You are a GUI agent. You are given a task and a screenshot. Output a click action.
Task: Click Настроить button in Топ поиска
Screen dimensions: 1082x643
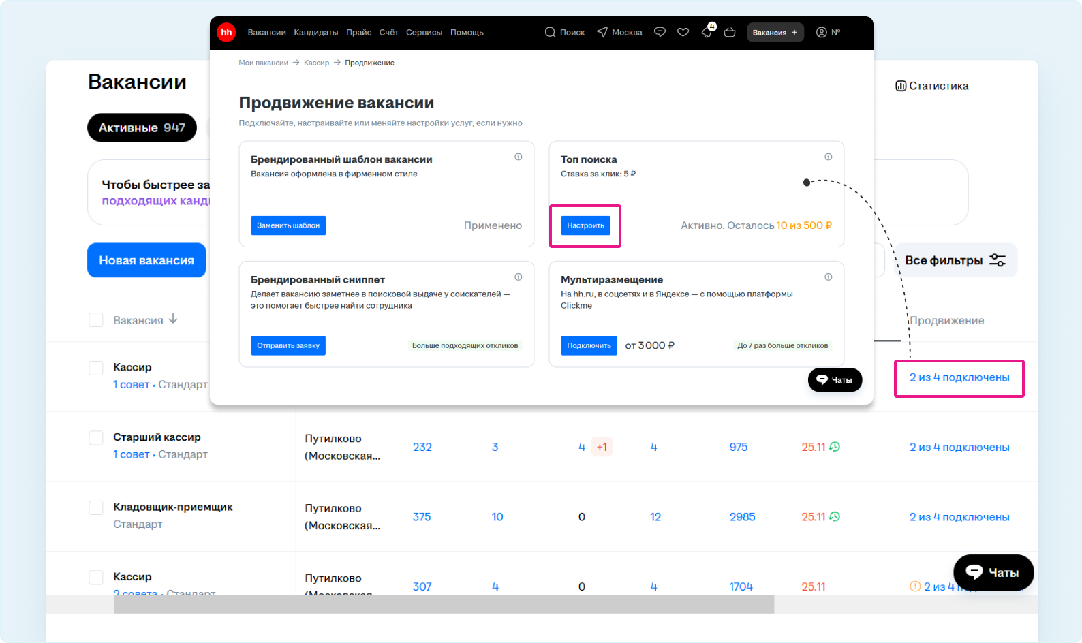(x=585, y=225)
